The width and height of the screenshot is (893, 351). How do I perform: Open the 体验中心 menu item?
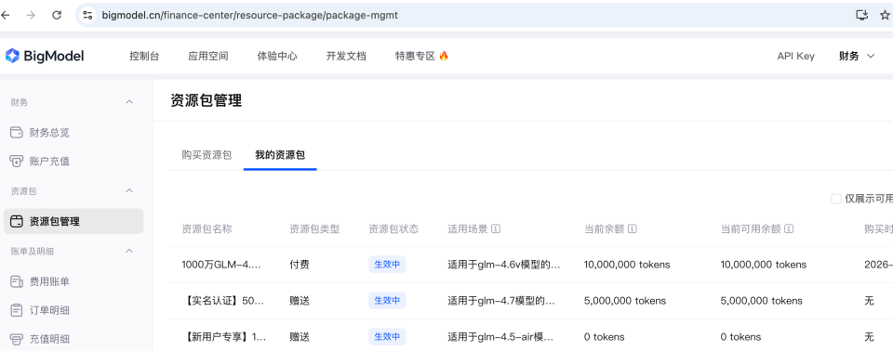277,56
